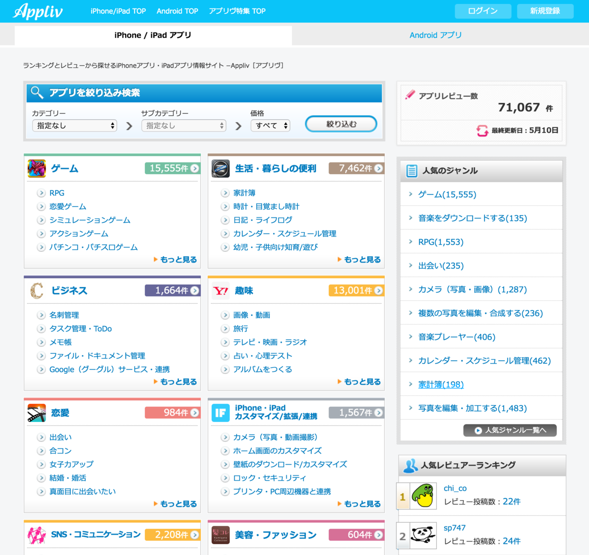Viewport: 589px width, 555px height.
Task: Click the SNS・コミュニケーション category icon
Action: click(37, 535)
